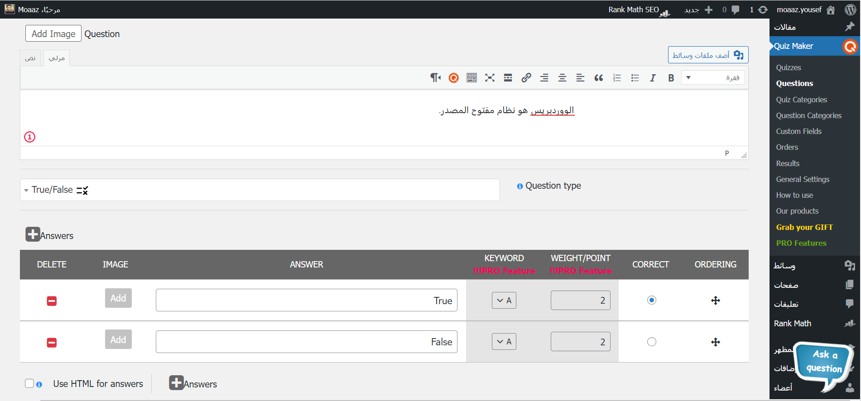The image size is (861, 401).
Task: Open Quiz Categories in the sidebar
Action: [x=801, y=100]
